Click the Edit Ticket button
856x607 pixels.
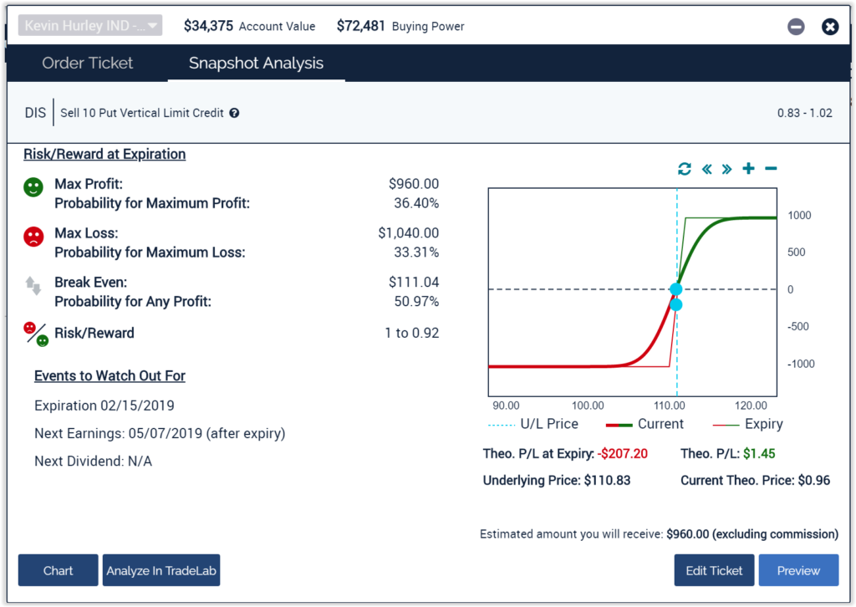(714, 570)
